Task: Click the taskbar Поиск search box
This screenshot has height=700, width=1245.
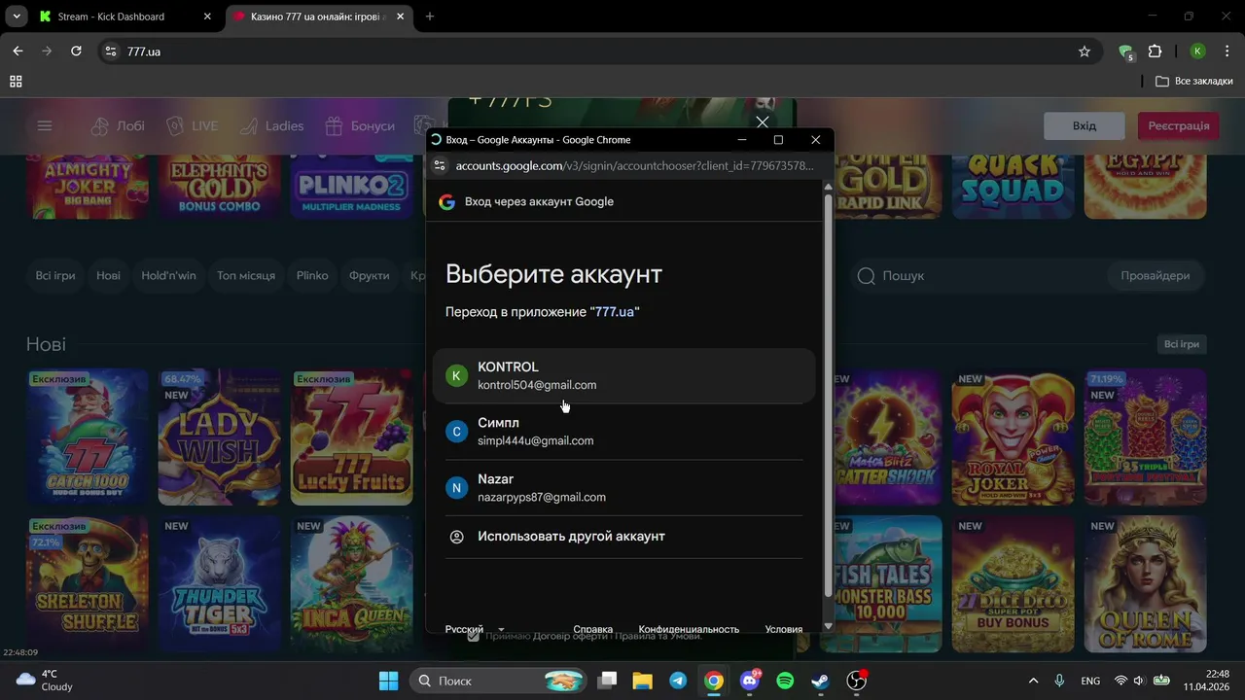Action: (497, 682)
